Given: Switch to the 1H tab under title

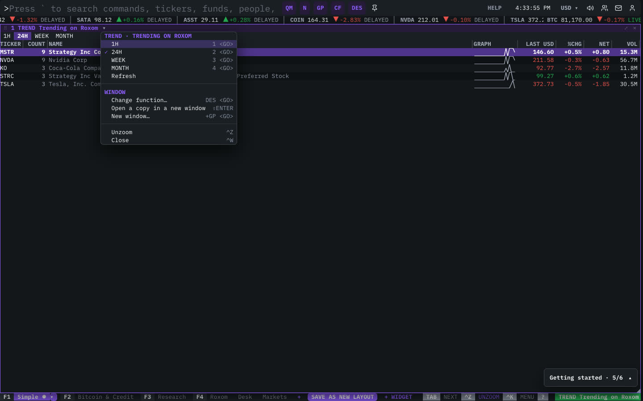Looking at the screenshot, I should tap(7, 36).
